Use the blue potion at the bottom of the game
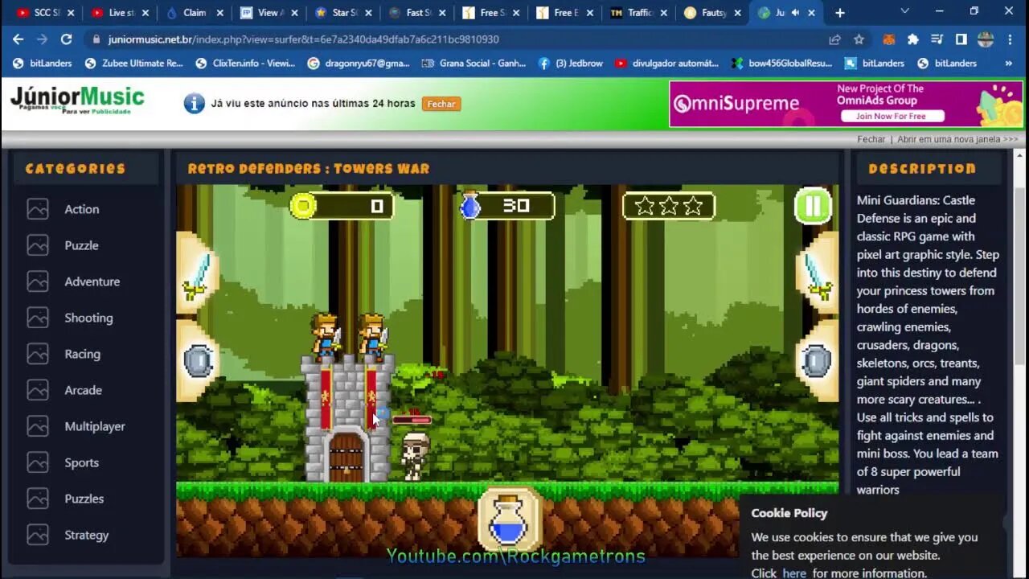Image resolution: width=1029 pixels, height=579 pixels. click(x=508, y=519)
